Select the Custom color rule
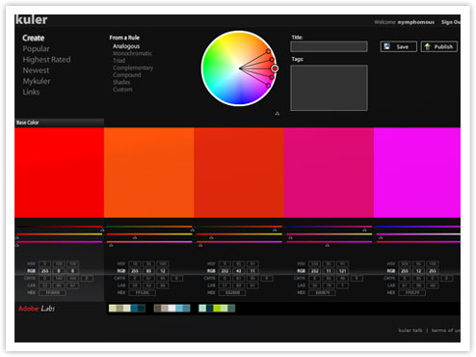The image size is (476, 357). click(122, 90)
